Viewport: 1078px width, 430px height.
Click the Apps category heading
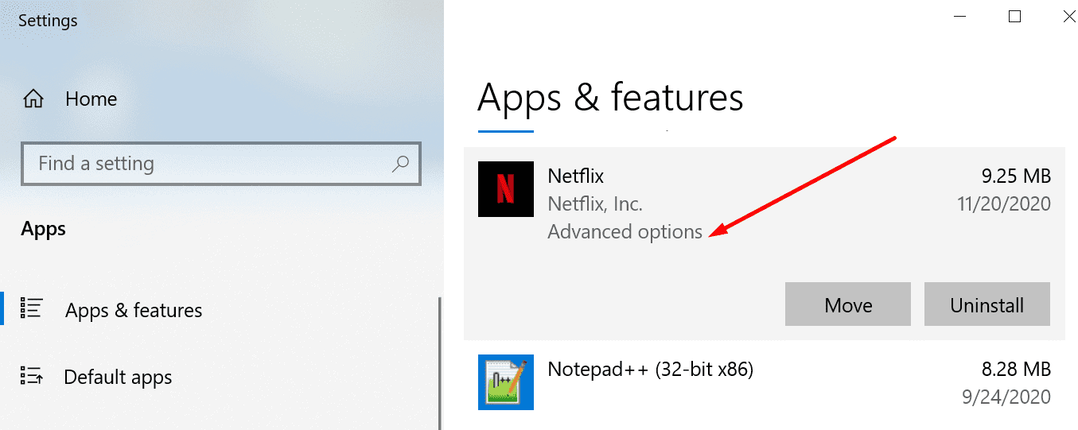tap(43, 230)
